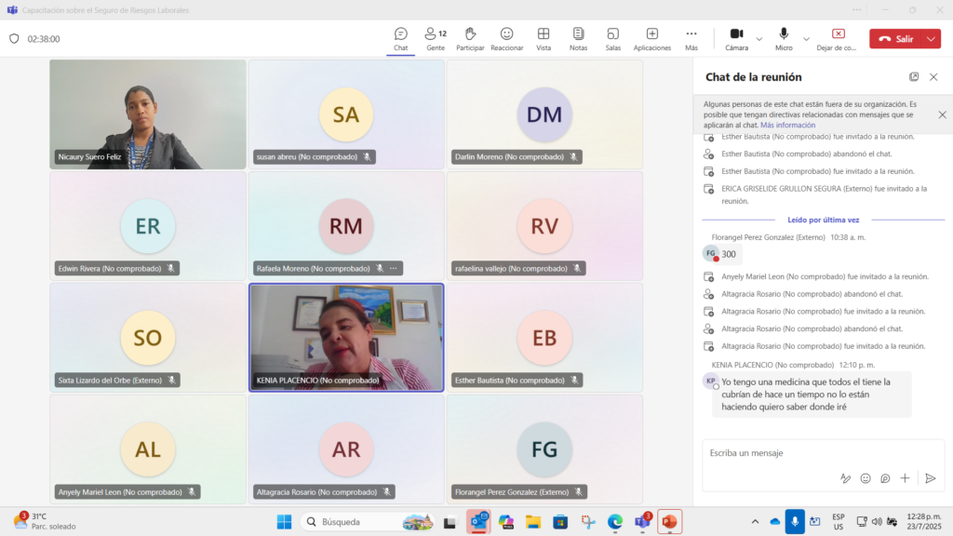
Task: Open Microsoft Store from the taskbar
Action: [560, 521]
